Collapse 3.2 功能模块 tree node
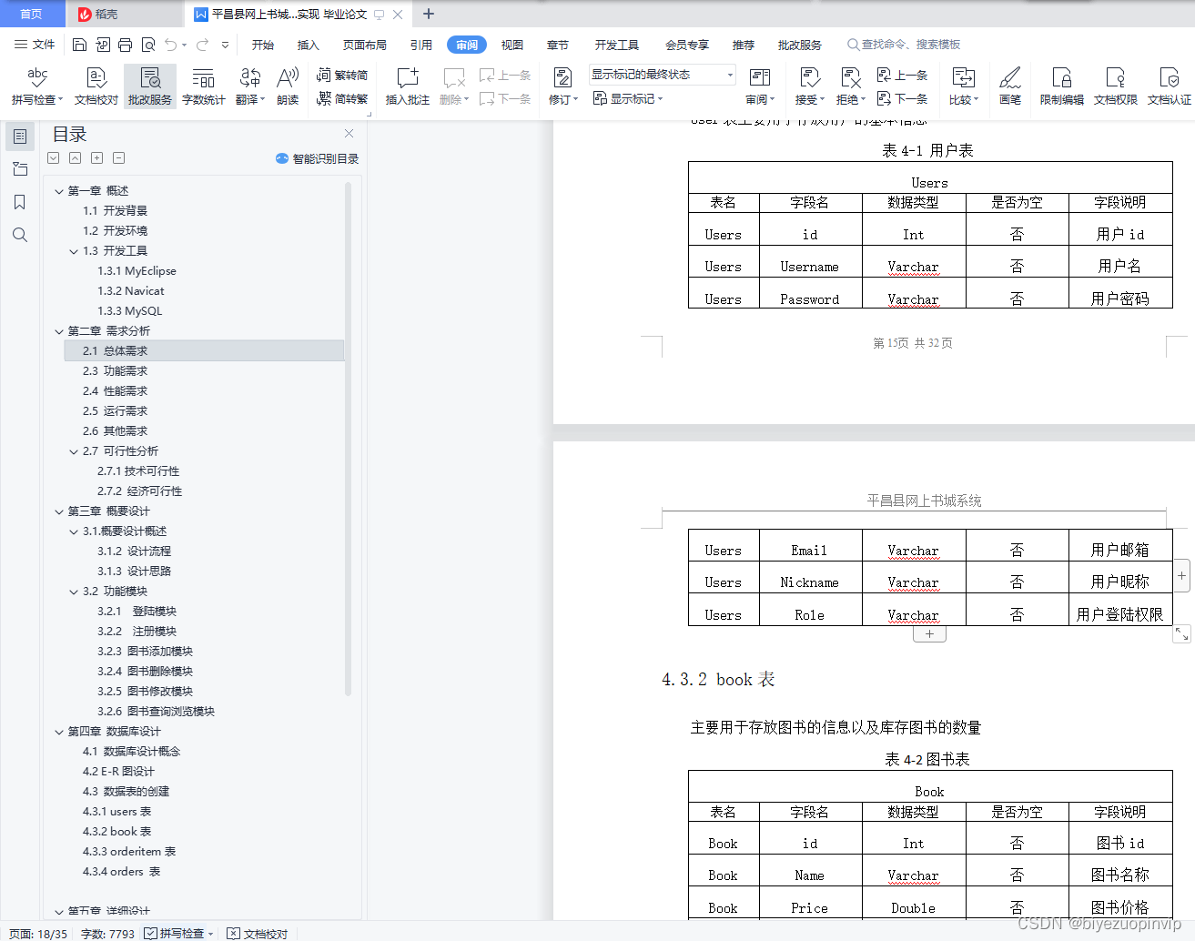1195x941 pixels. coord(74,592)
